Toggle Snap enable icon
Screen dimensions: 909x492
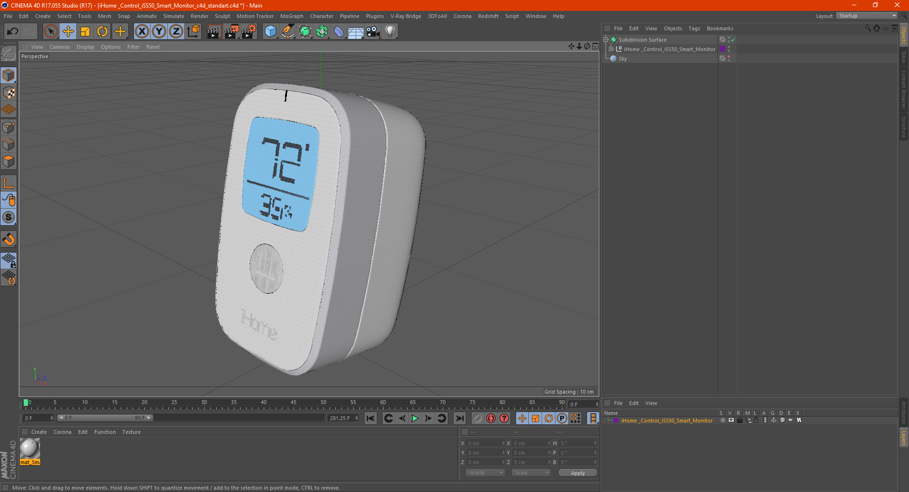pyautogui.click(x=9, y=239)
